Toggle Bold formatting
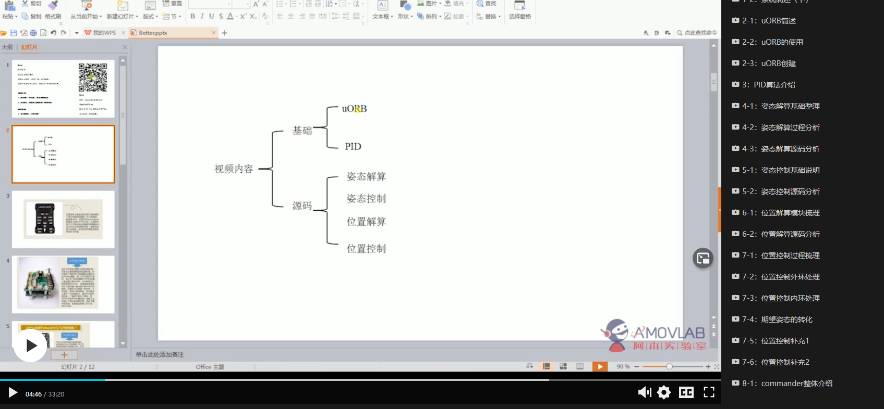 coord(193,16)
